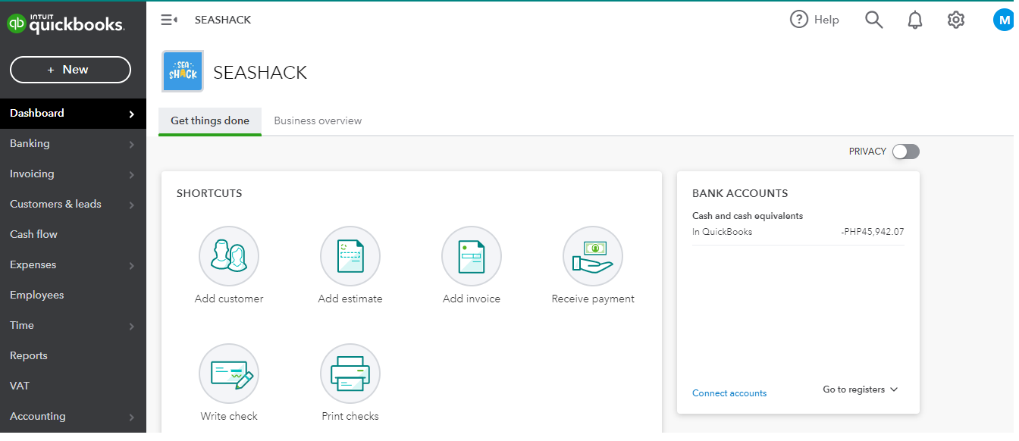Collapse the left navigation menu icon
The width and height of the screenshot is (1019, 441).
point(169,20)
